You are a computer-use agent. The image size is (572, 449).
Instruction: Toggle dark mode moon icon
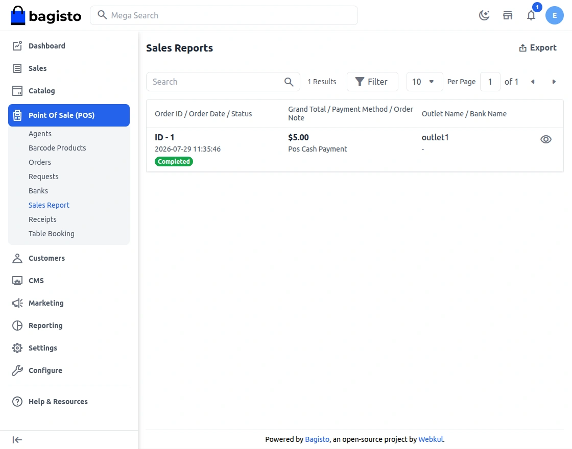(484, 15)
